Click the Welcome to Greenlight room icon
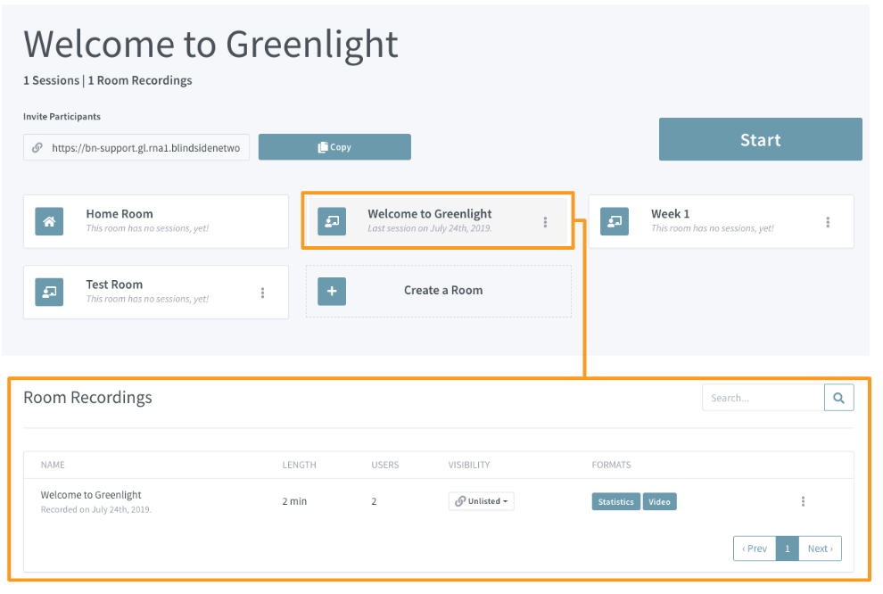The height and width of the screenshot is (594, 883). click(x=332, y=221)
